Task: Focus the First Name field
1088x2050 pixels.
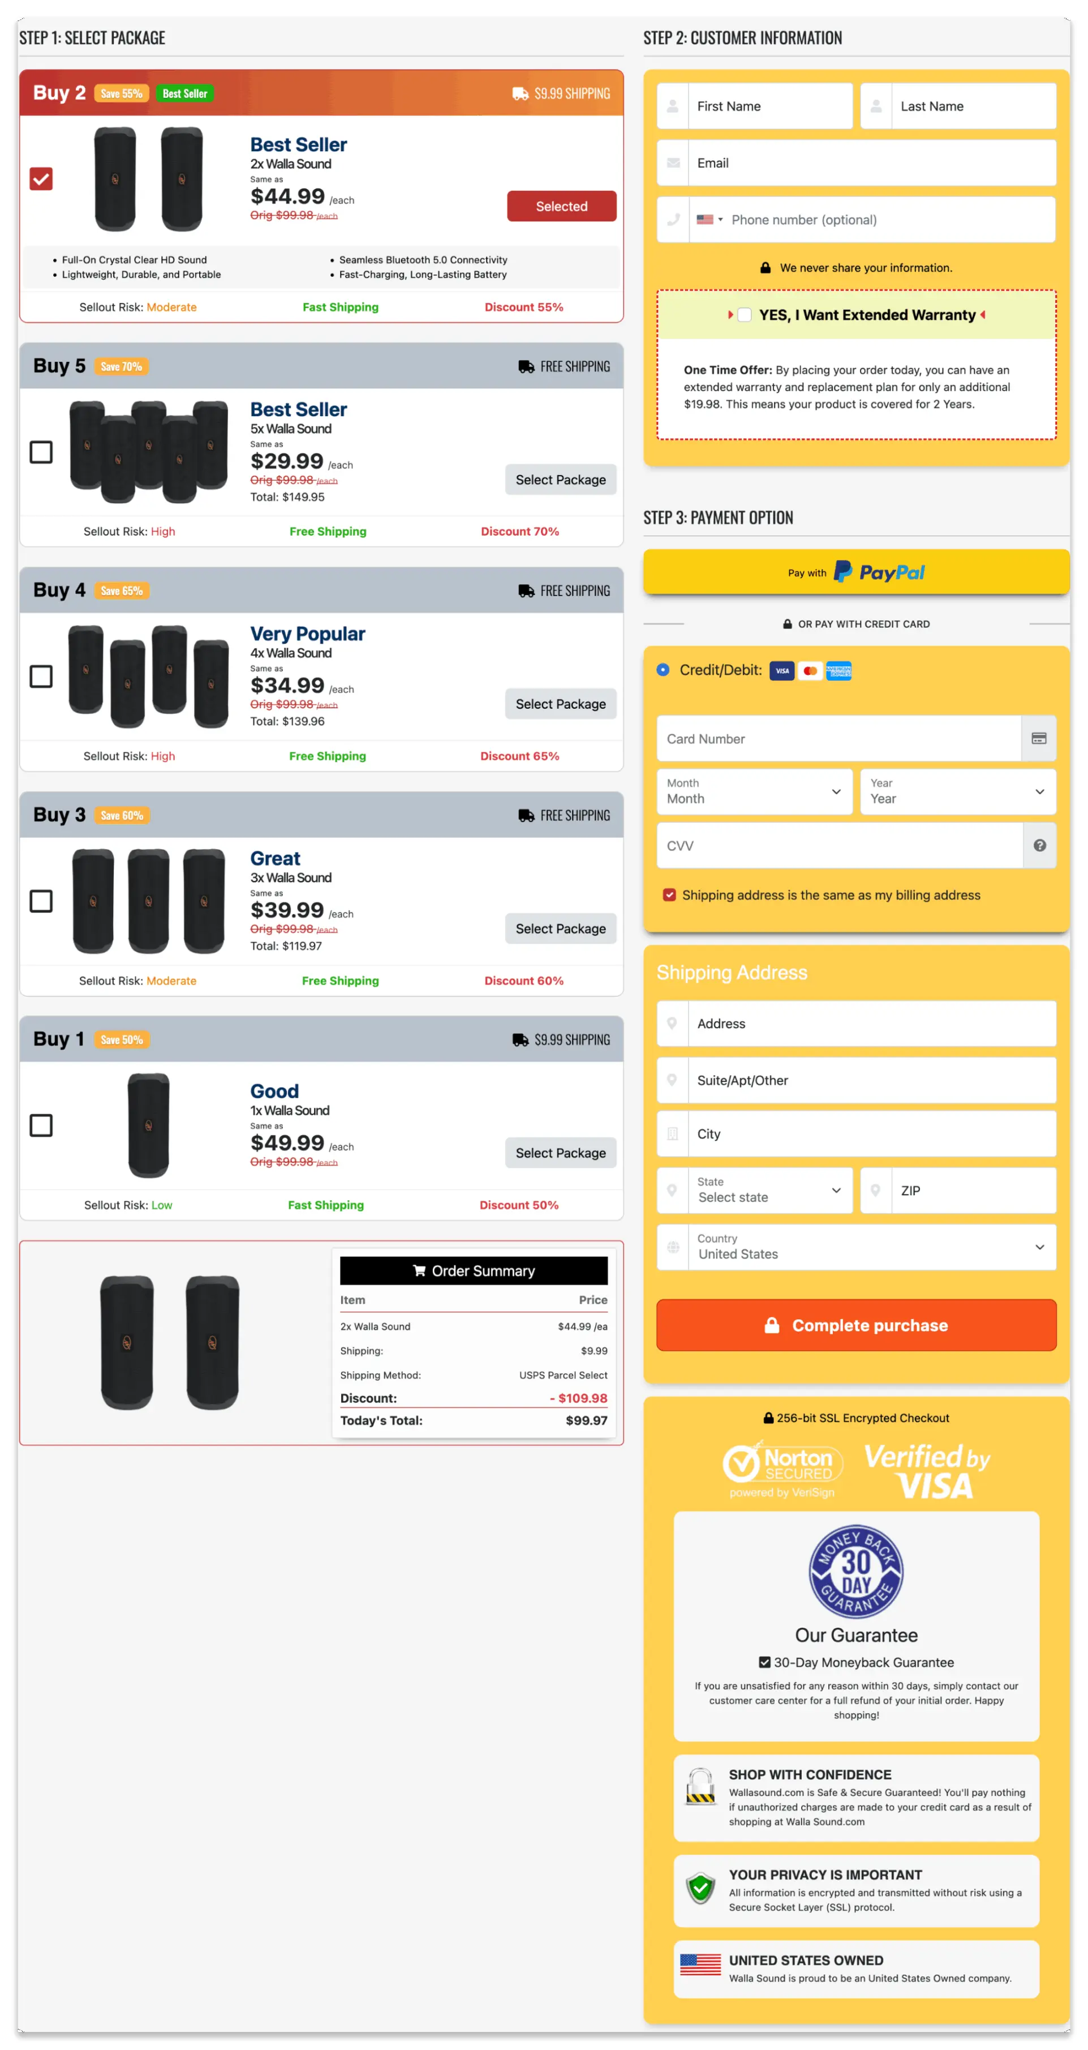Action: pyautogui.click(x=770, y=106)
